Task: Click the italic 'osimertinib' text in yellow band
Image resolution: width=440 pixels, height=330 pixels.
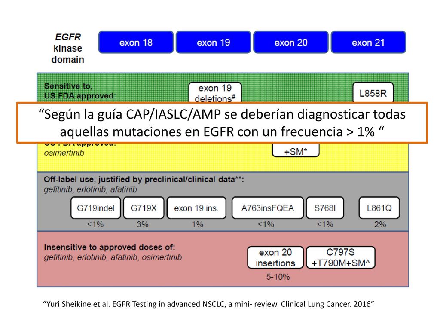Action: (x=64, y=153)
